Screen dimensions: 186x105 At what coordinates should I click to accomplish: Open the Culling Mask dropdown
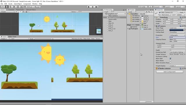pyautogui.click(x=178, y=32)
